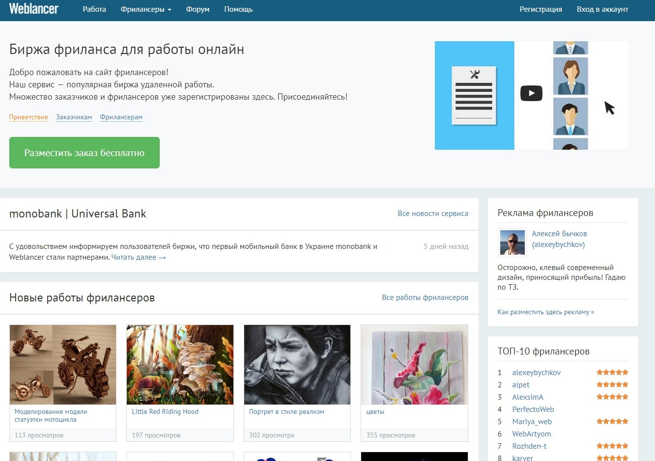Open the motorcycle statuette model thumbnail

tap(63, 365)
